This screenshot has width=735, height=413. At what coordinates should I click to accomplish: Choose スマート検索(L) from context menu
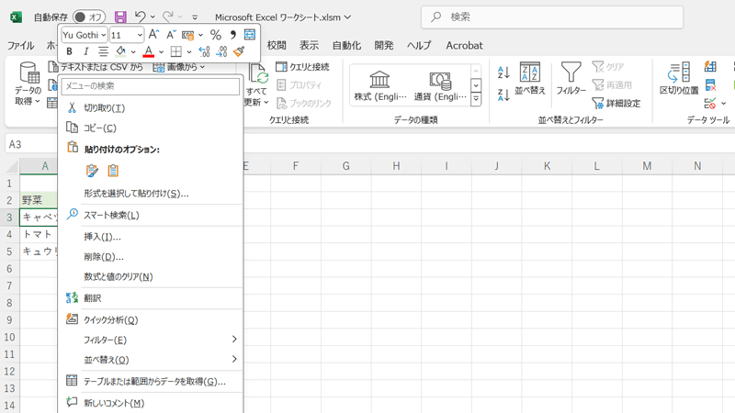point(151,216)
